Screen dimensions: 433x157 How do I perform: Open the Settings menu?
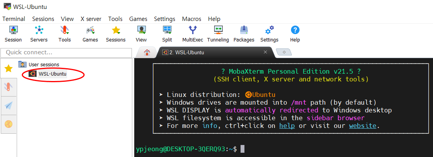pos(165,19)
